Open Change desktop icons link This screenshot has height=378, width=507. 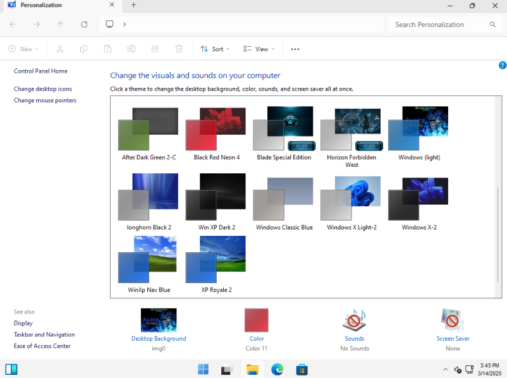tap(43, 89)
